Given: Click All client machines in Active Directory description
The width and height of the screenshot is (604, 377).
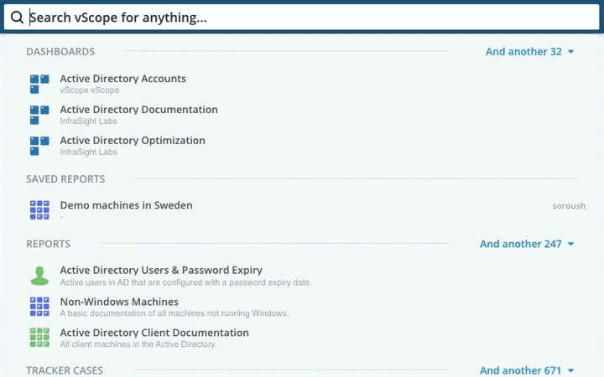Looking at the screenshot, I should click(138, 344).
